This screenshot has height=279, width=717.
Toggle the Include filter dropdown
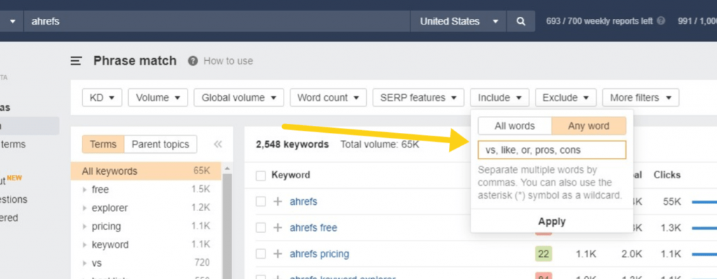[x=500, y=98]
